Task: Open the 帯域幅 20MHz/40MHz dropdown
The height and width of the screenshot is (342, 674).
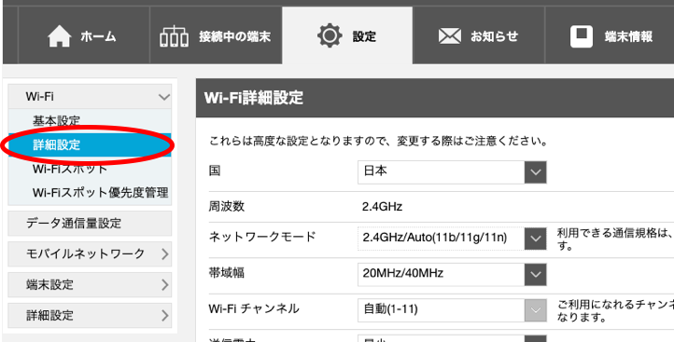Action: tap(452, 274)
